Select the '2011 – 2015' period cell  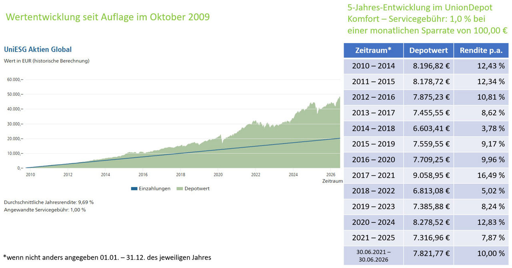point(373,81)
